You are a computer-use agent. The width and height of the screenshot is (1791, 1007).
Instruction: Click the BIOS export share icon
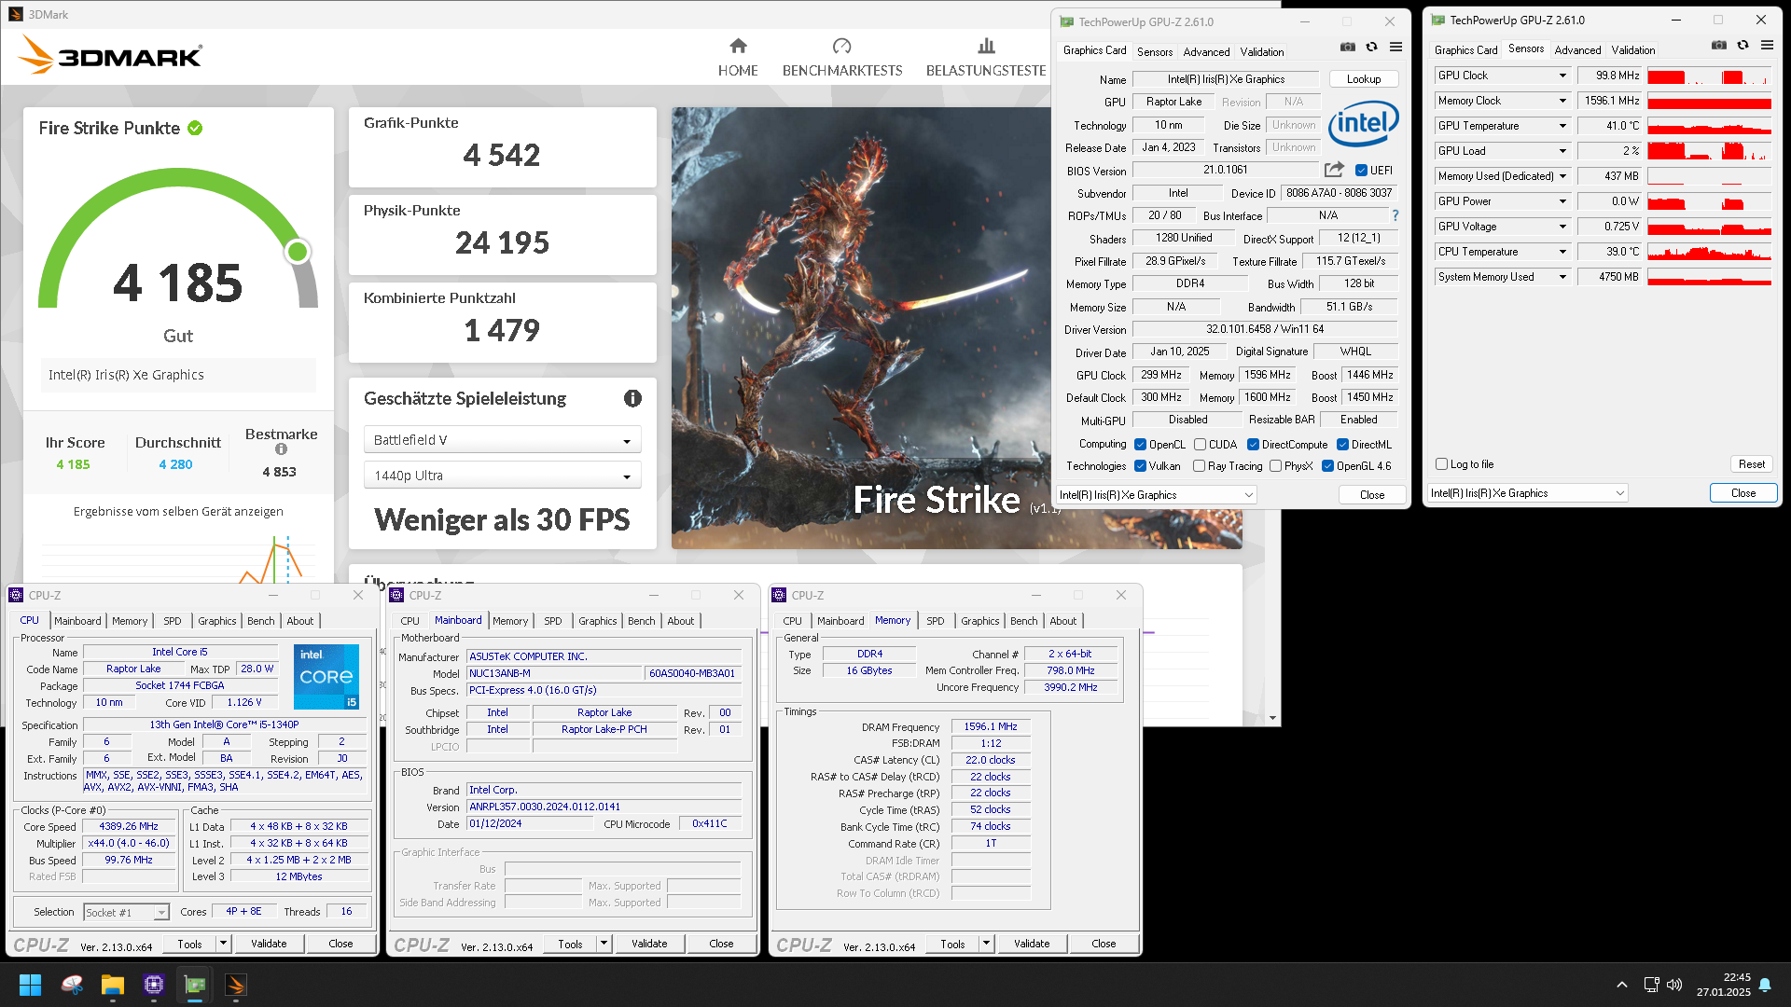point(1334,170)
